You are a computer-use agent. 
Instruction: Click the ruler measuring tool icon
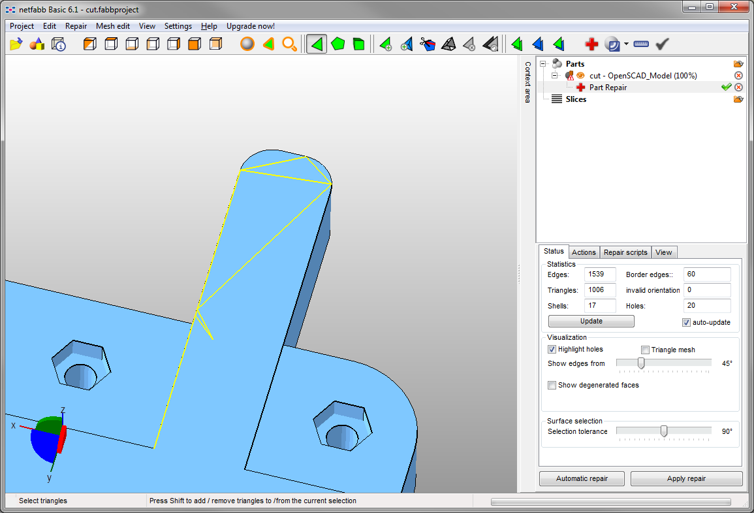[641, 44]
